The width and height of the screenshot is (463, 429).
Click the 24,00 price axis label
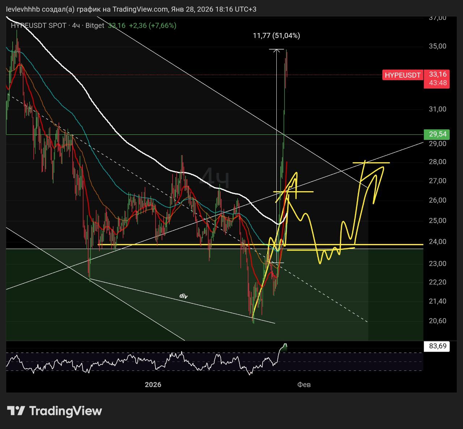pos(437,242)
